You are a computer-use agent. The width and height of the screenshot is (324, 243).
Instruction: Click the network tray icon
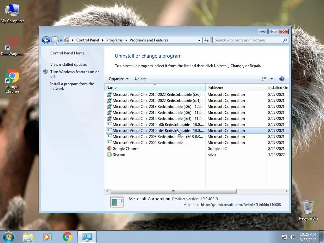tap(284, 237)
